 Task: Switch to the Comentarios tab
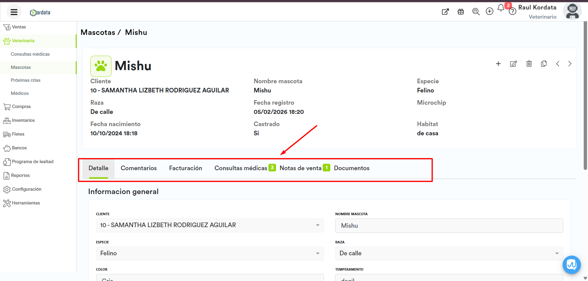click(138, 168)
